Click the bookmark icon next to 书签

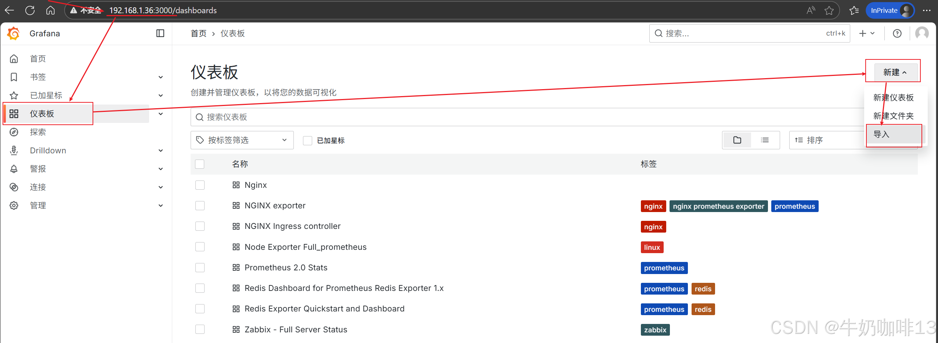(14, 77)
